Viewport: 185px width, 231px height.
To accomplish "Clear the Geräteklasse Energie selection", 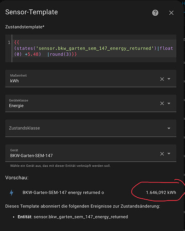I will click(162, 103).
